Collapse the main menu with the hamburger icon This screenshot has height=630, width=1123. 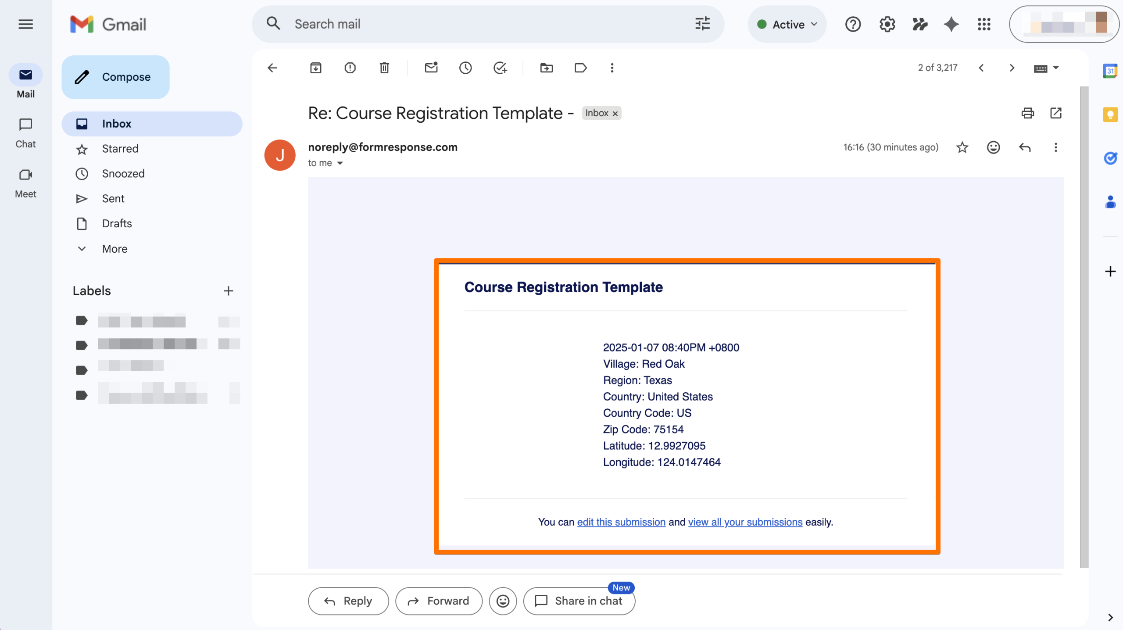(x=25, y=24)
